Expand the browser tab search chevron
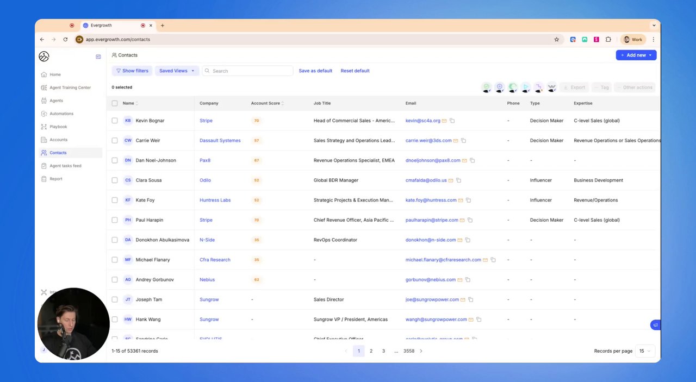The width and height of the screenshot is (696, 382). (654, 26)
